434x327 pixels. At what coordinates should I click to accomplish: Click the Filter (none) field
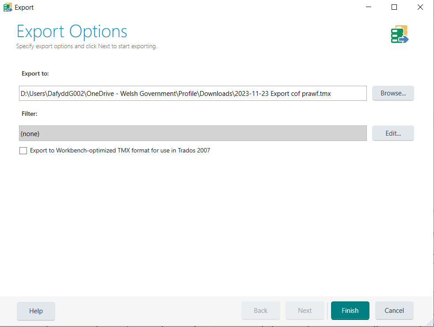[x=193, y=133]
